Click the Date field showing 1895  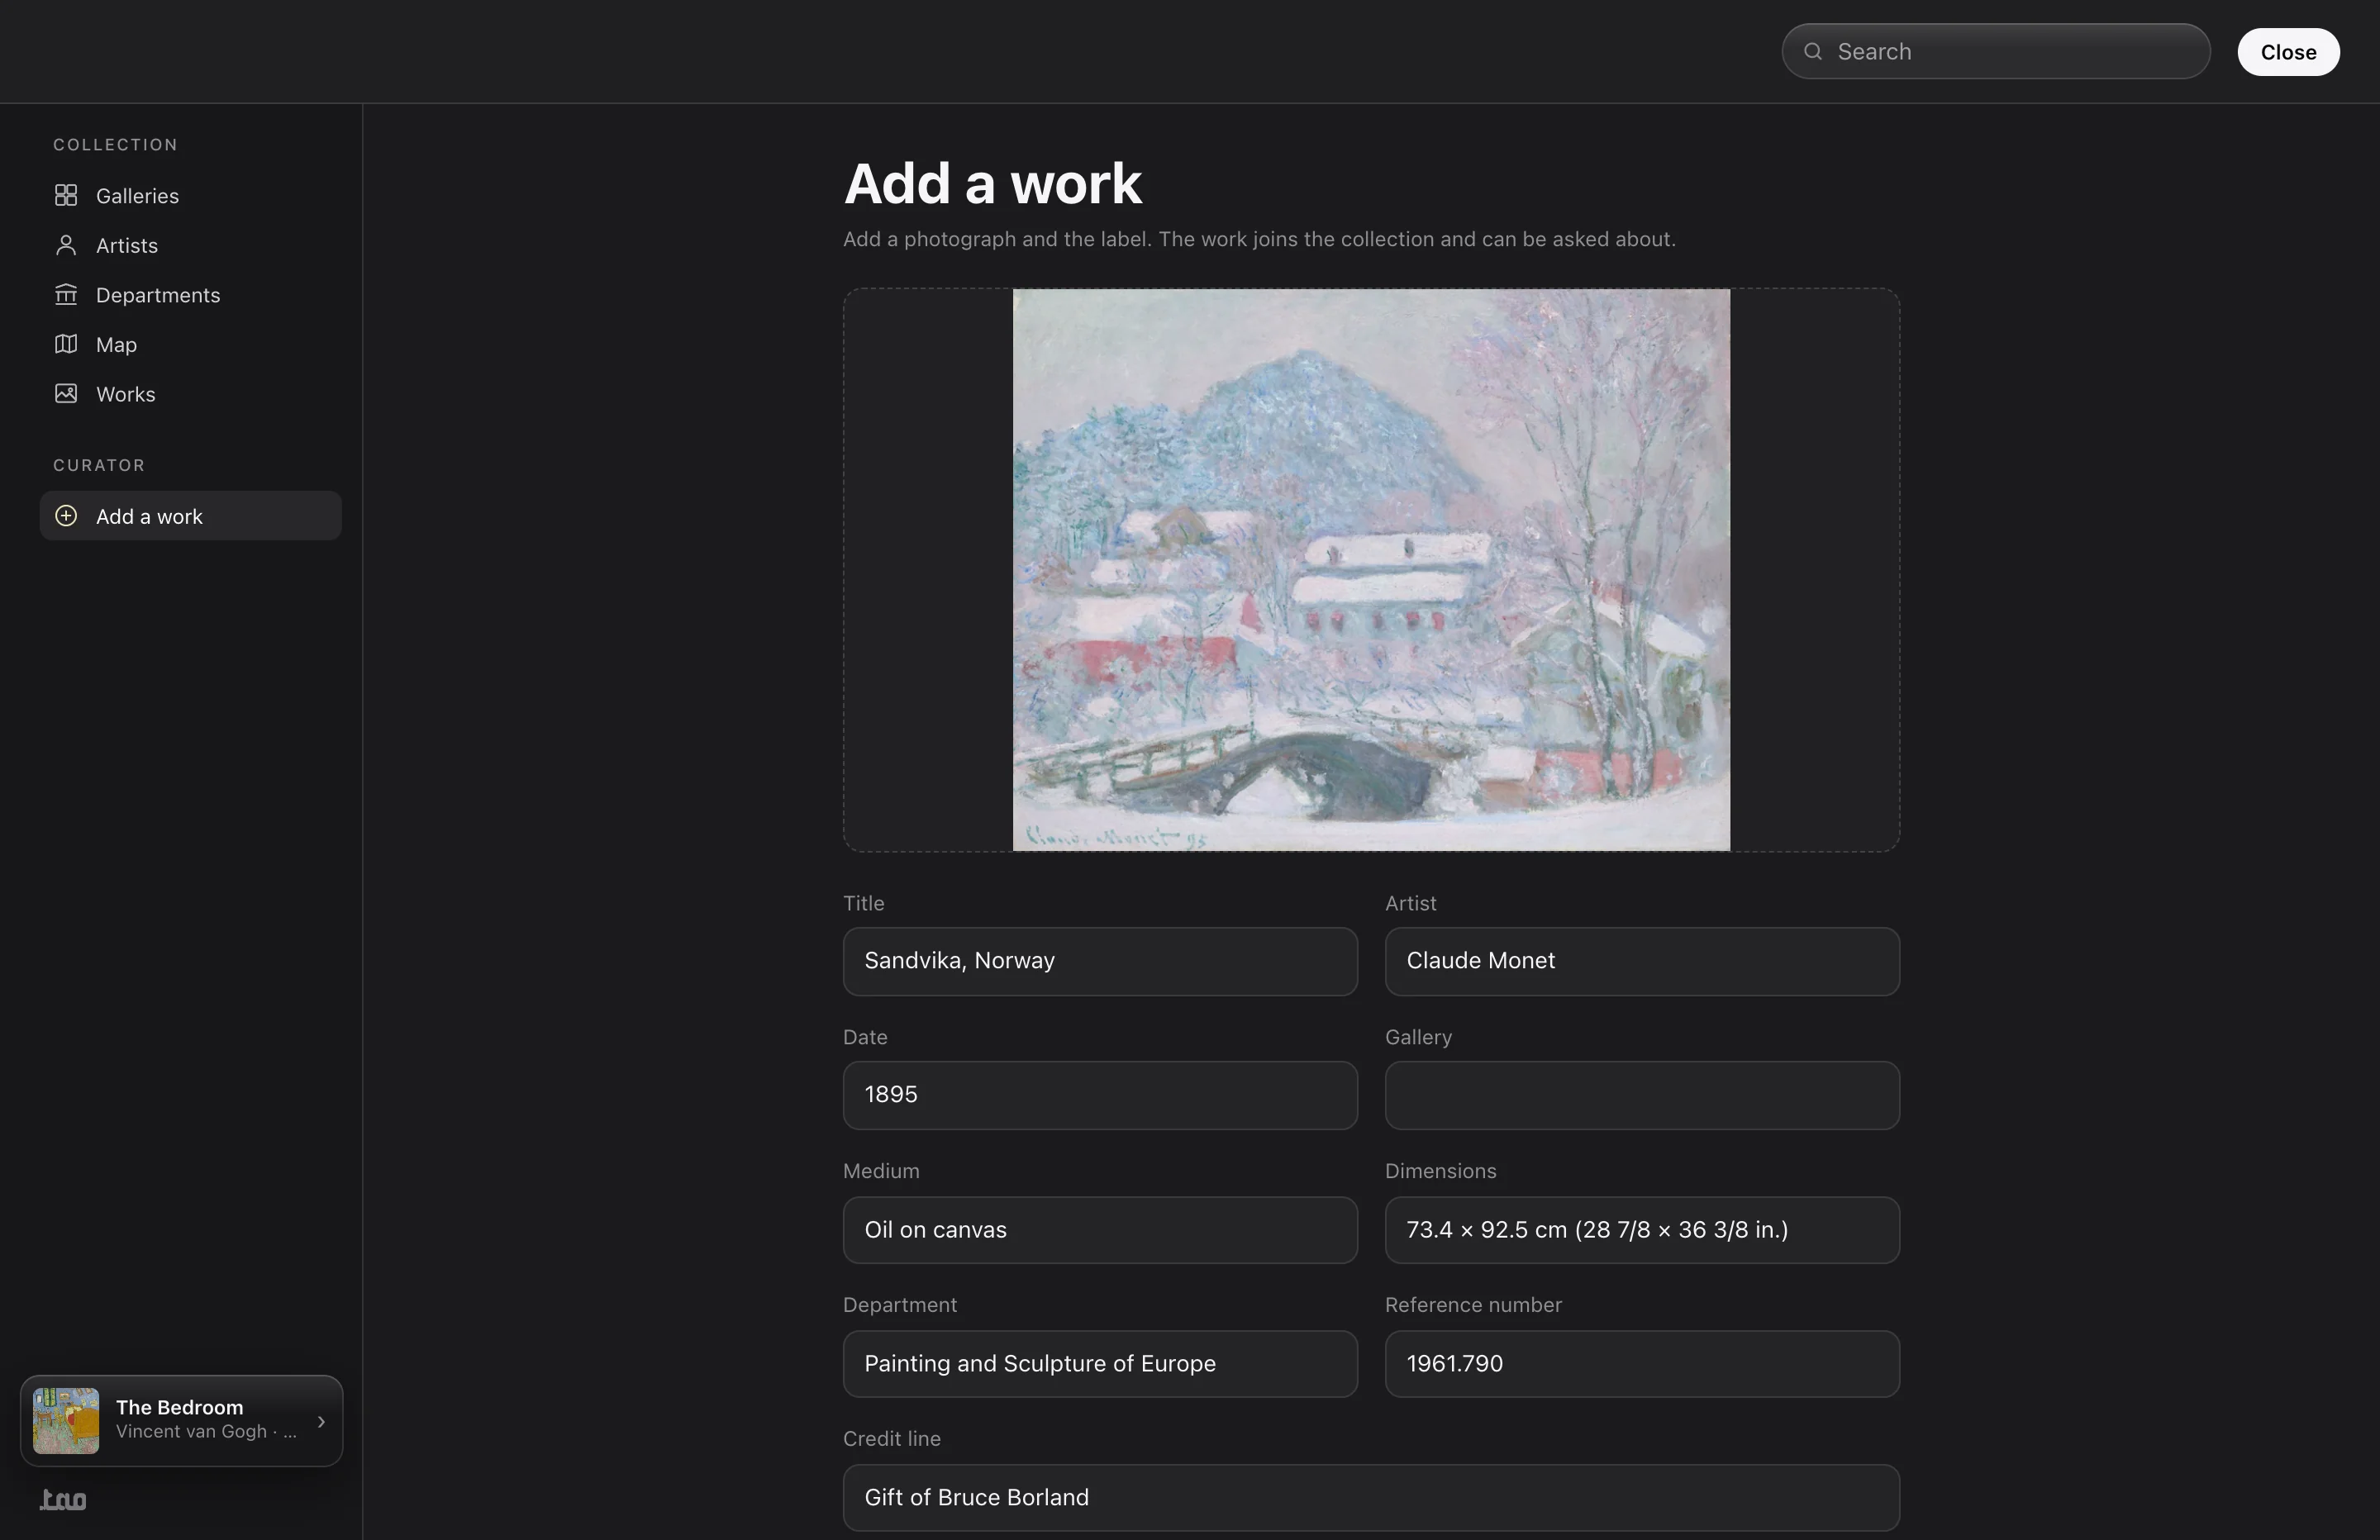click(1100, 1095)
